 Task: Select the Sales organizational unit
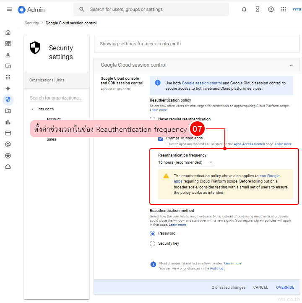(x=51, y=139)
